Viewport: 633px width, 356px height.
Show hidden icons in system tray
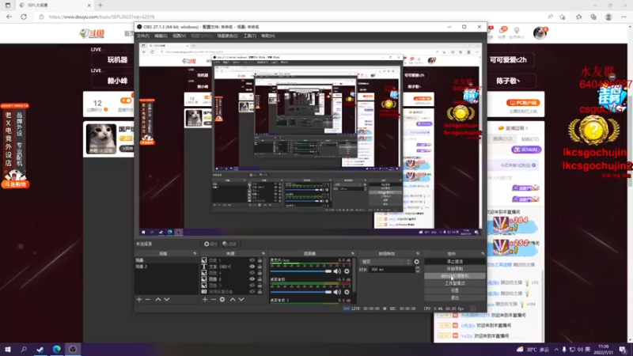[556, 350]
